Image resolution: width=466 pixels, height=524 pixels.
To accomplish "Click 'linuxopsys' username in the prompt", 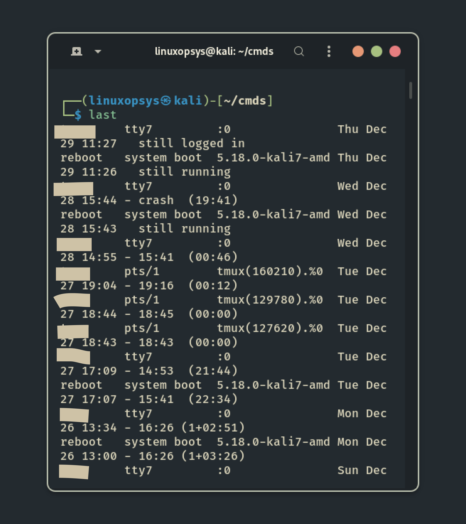I will [124, 101].
